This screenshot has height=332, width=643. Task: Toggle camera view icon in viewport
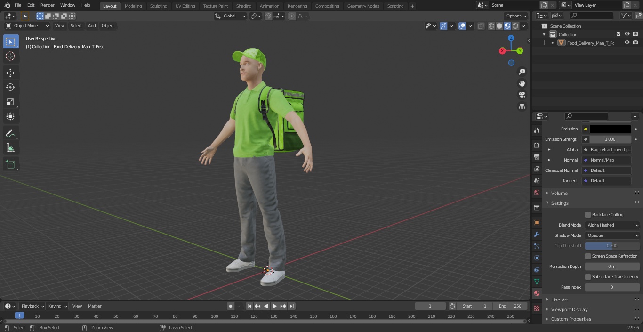click(522, 95)
